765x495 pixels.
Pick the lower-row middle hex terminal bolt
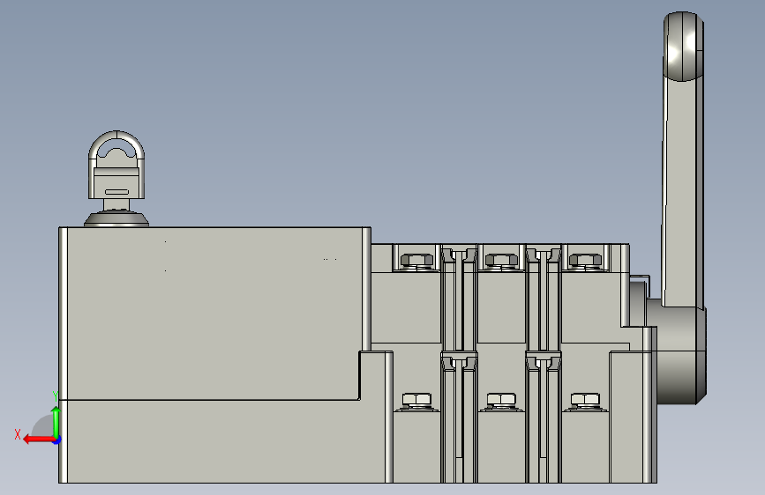point(501,401)
